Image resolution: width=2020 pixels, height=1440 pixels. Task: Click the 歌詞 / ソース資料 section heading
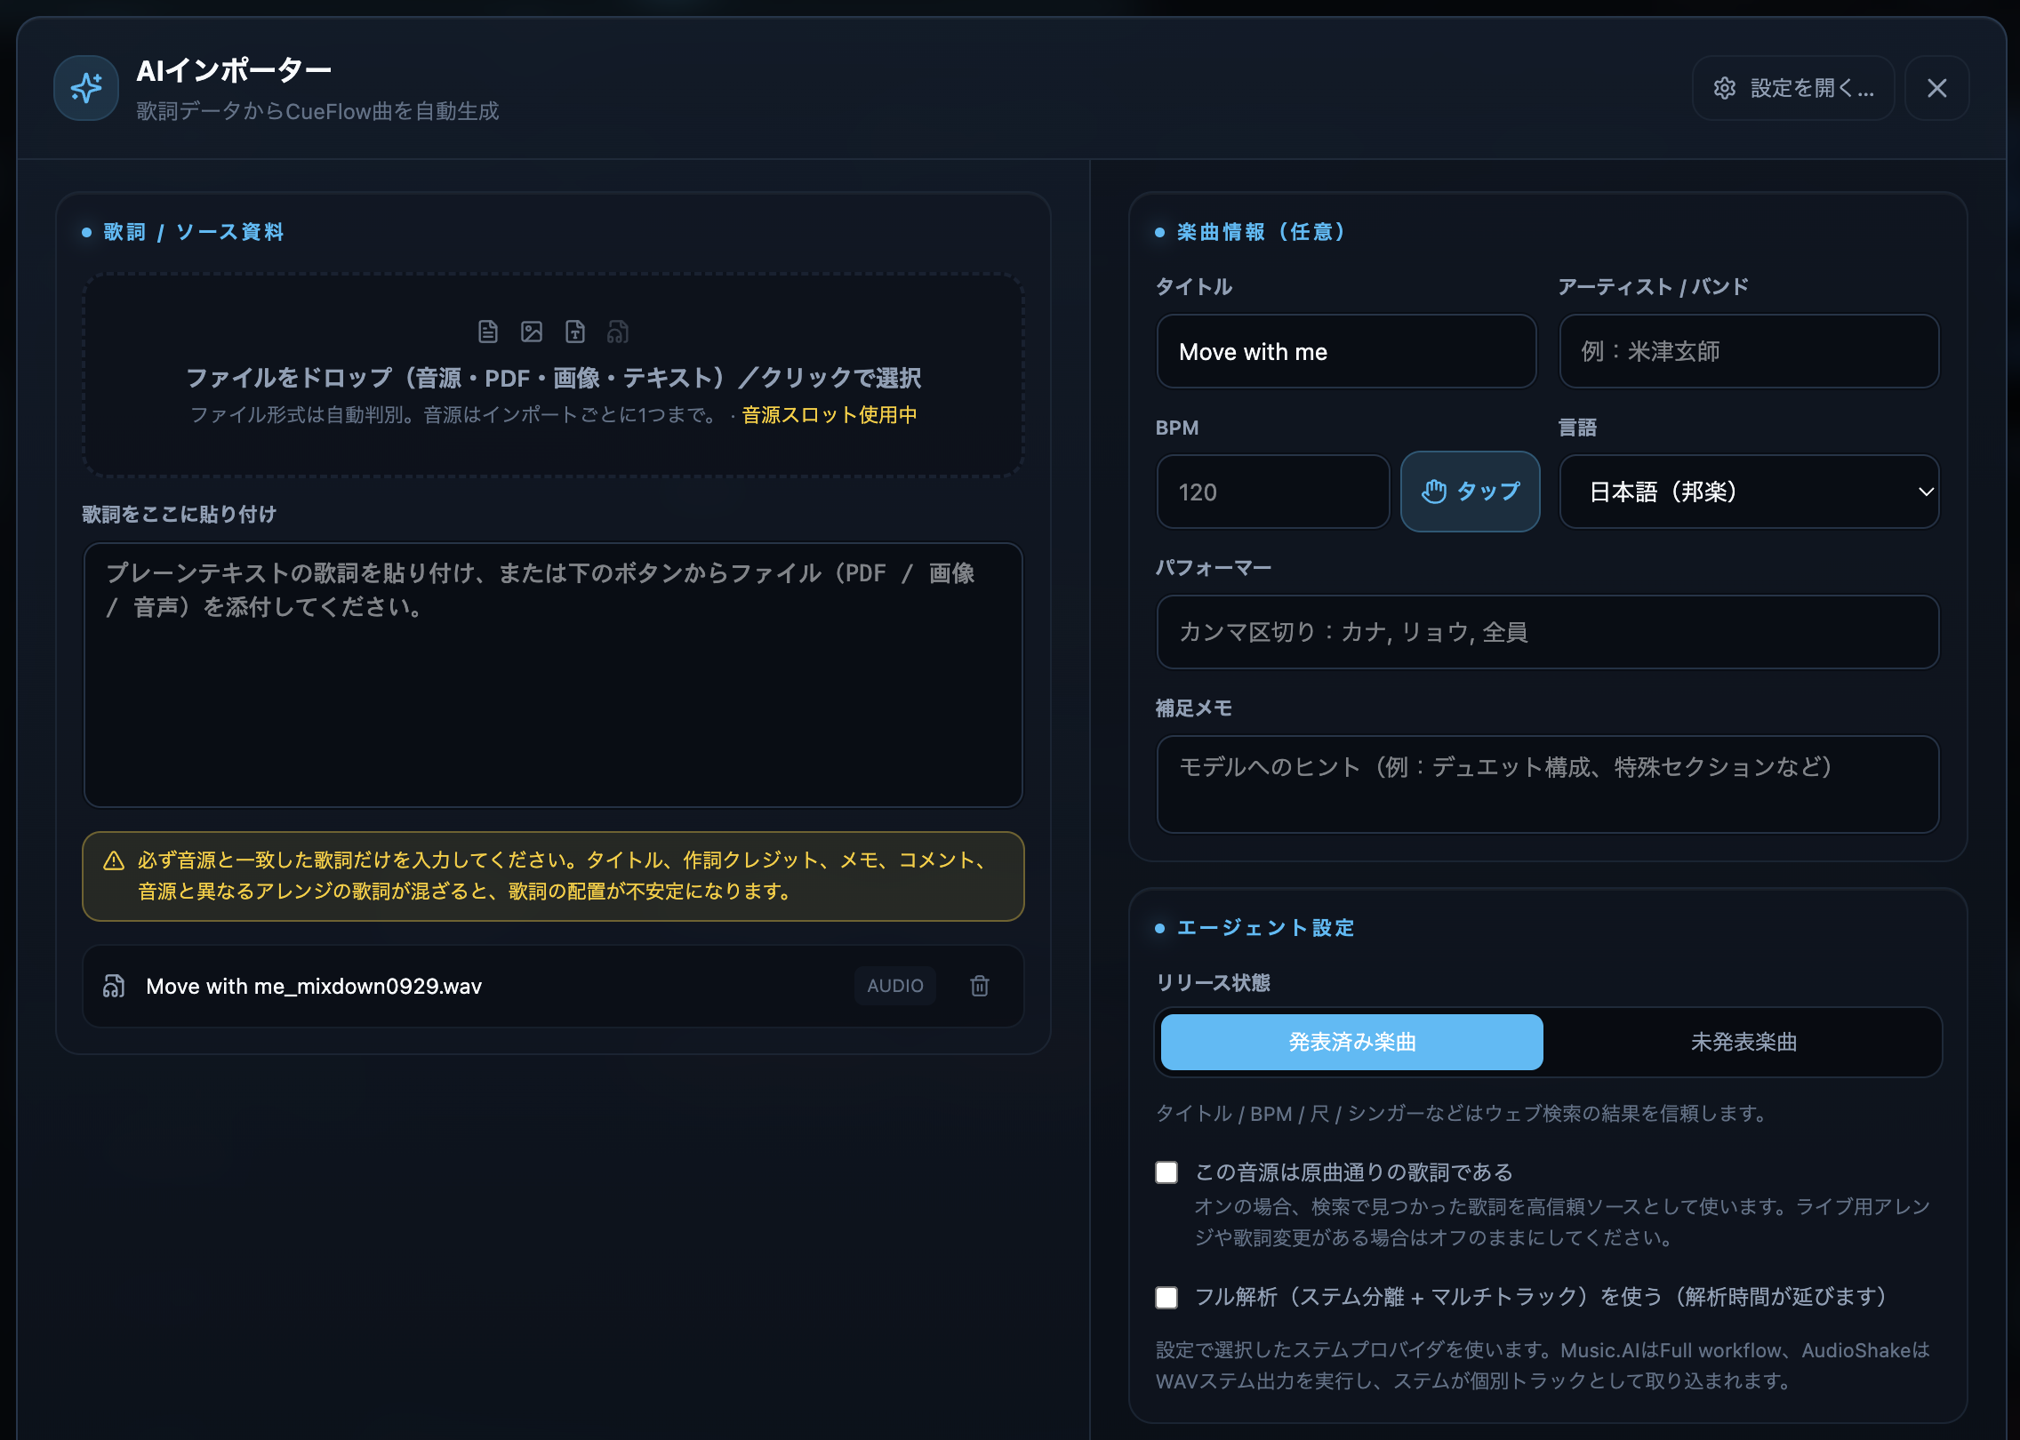[194, 232]
